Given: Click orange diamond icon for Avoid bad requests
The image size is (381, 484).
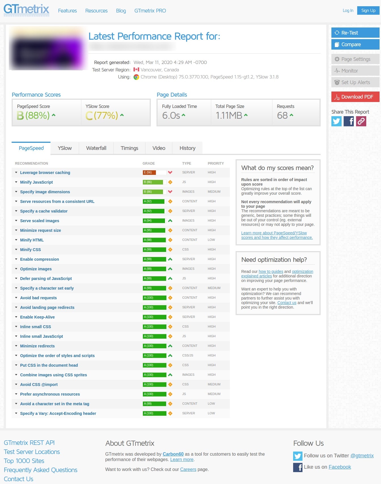Looking at the screenshot, I should coord(170,298).
